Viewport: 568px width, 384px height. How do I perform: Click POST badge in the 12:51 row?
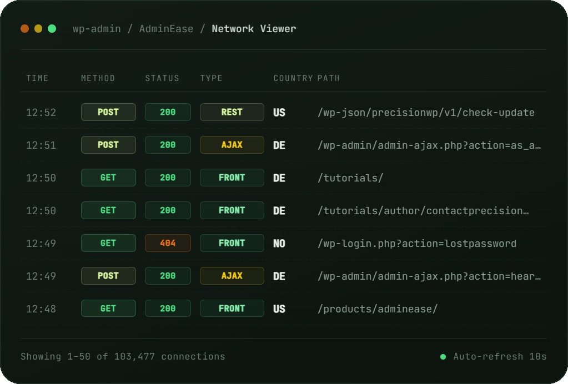pos(108,145)
